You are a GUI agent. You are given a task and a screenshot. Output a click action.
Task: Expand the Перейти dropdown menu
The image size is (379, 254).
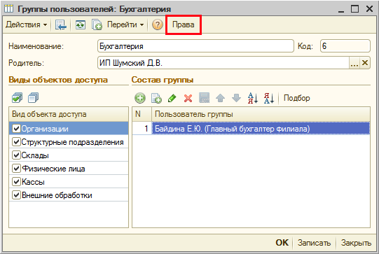point(125,24)
